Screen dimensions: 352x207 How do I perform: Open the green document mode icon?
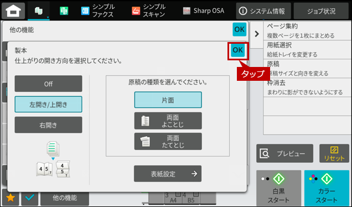[x=64, y=11]
